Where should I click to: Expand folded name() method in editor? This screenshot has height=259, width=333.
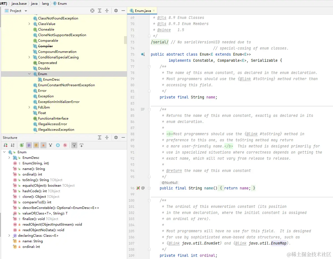tap(149, 188)
